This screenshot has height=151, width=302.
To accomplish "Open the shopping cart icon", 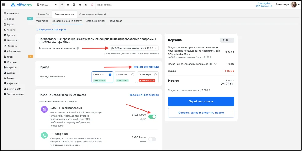I will [x=86, y=5].
